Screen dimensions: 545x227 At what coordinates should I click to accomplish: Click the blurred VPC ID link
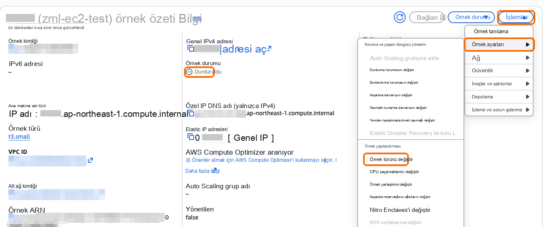[x=47, y=160]
